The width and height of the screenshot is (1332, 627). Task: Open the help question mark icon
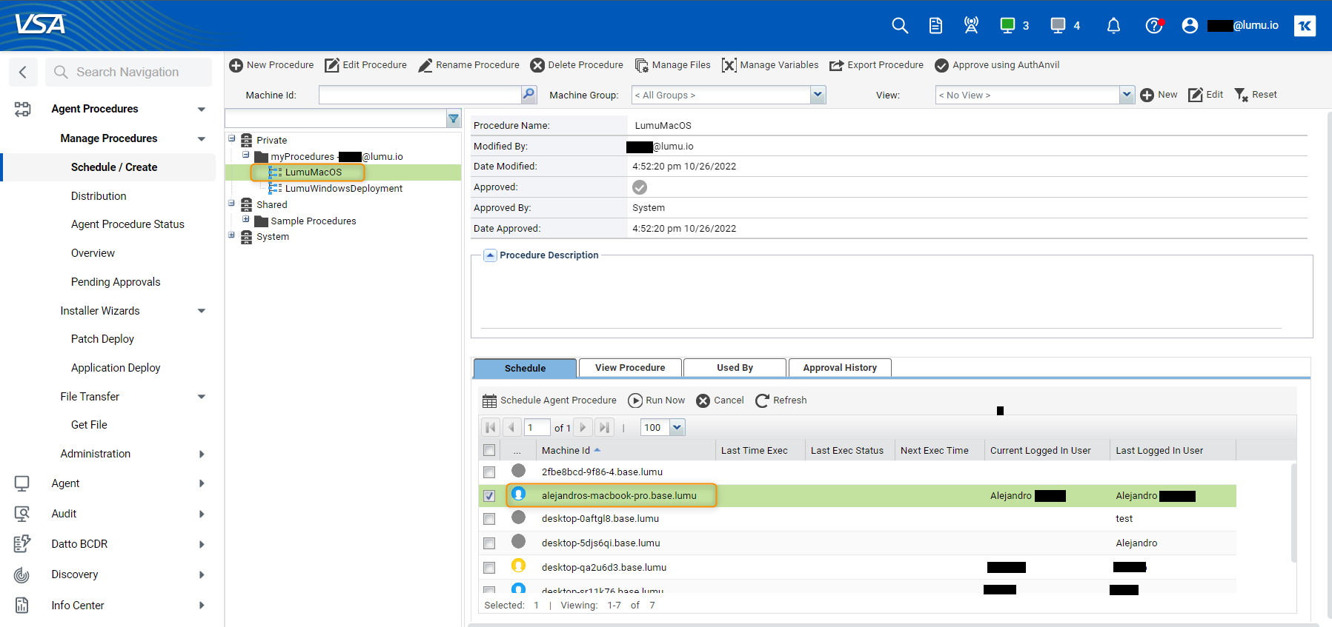pyautogui.click(x=1153, y=26)
